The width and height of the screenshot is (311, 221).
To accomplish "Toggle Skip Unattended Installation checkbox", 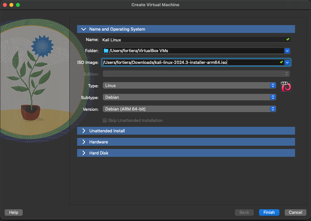I will [x=105, y=120].
